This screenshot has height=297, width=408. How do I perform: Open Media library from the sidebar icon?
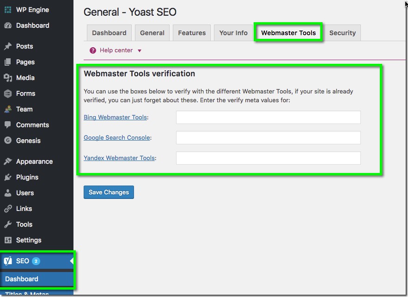coord(7,78)
